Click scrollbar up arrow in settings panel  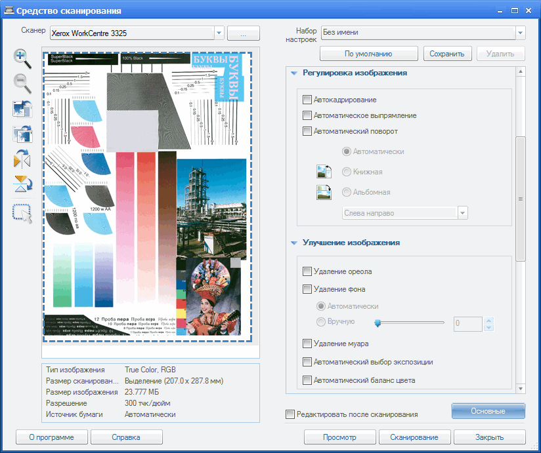pos(521,71)
